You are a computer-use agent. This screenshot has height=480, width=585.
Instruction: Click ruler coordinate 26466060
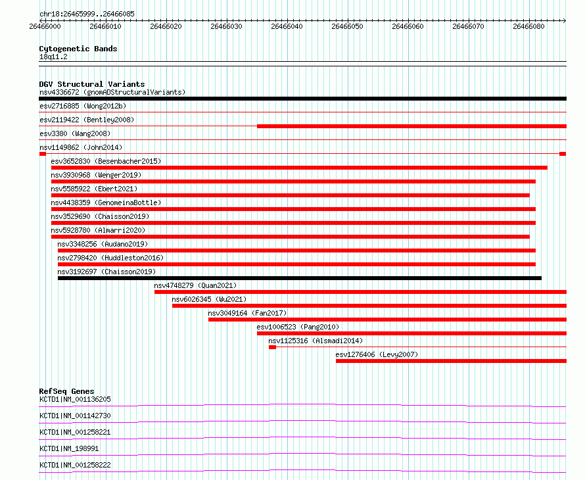(408, 26)
